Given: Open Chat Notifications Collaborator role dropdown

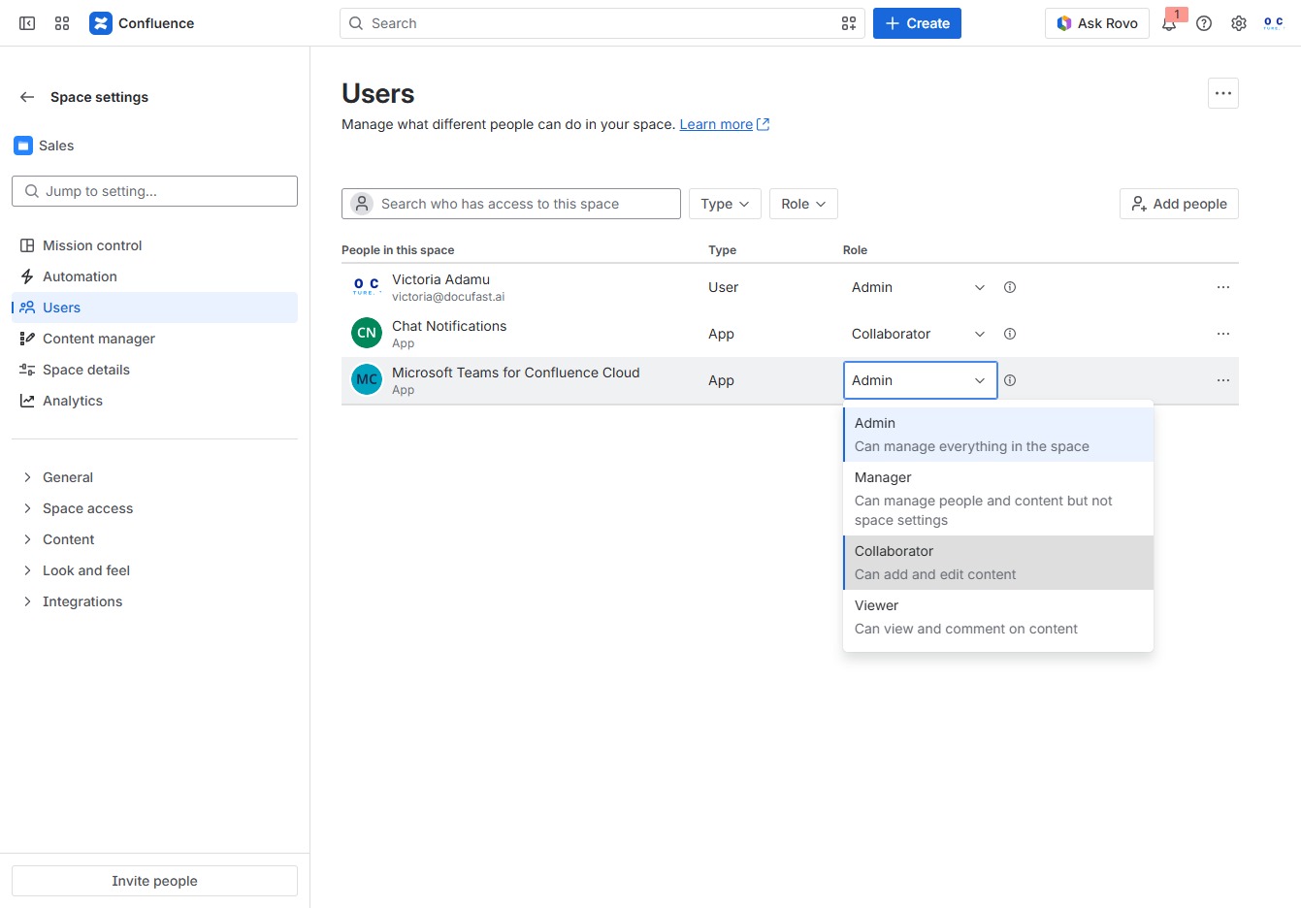Looking at the screenshot, I should (x=920, y=334).
